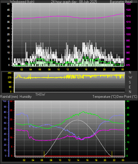Click the 180 wind direction degree value
Screen dimensions: 138x164
click(9, 82)
